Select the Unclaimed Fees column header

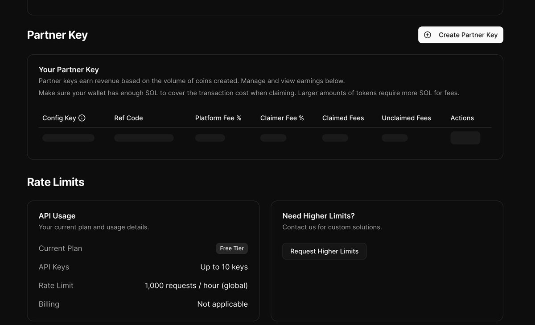coord(406,118)
